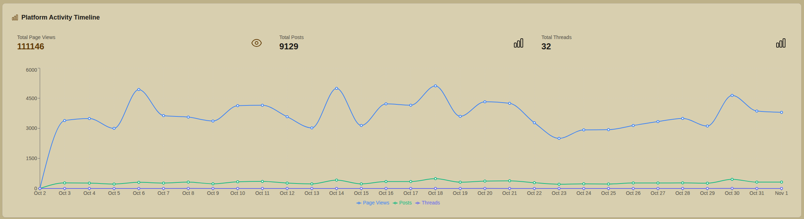The width and height of the screenshot is (804, 219).
Task: Select the Page Views data point on Oct 18
Action: [435, 86]
